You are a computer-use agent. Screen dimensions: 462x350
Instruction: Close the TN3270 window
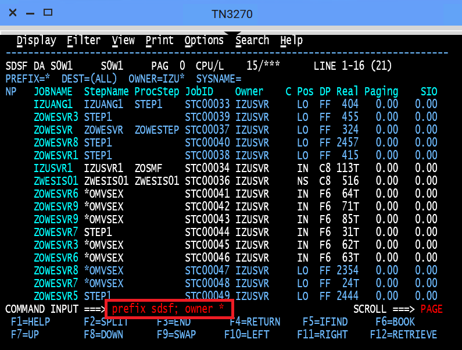pos(12,12)
